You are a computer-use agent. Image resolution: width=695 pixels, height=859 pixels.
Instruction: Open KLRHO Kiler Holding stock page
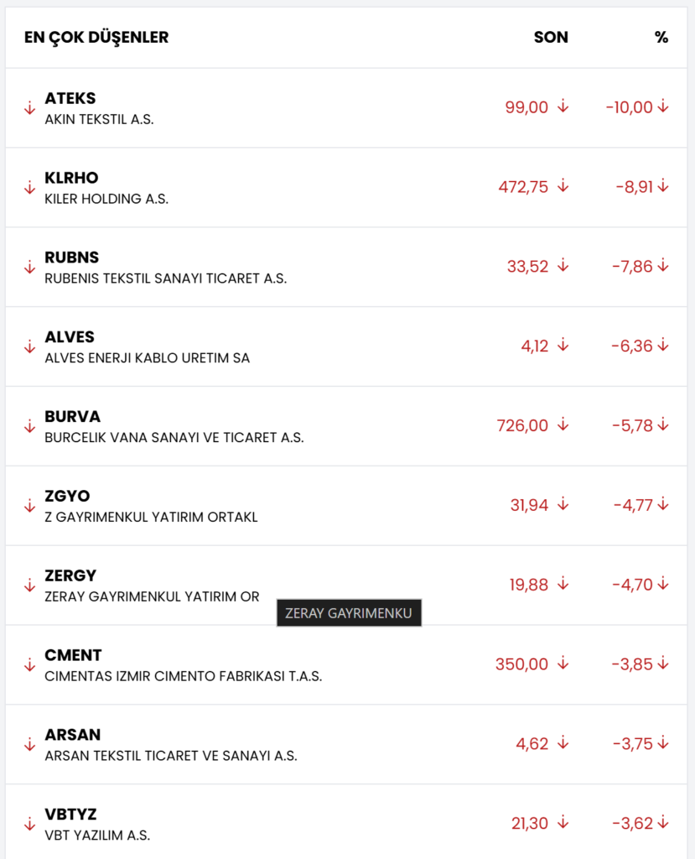[x=71, y=178]
